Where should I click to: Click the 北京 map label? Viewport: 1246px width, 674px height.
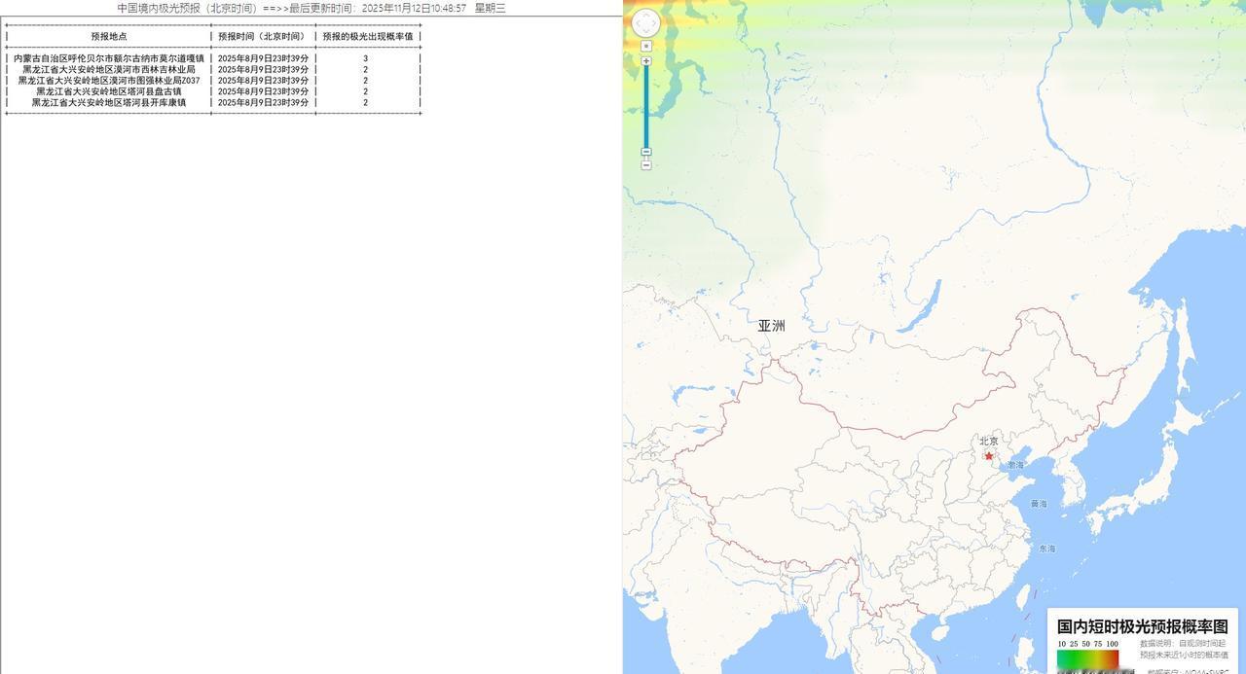coord(989,442)
